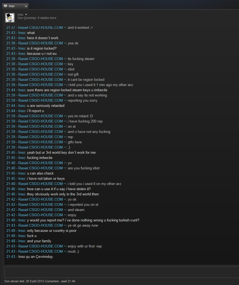Click the 'enjoy with ur first -rep' message

tap(54, 246)
